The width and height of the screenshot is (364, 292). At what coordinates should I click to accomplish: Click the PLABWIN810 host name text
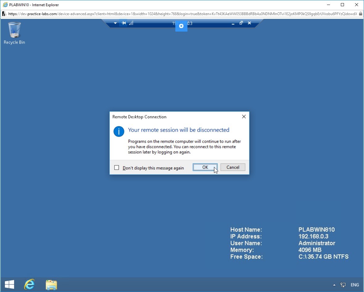coord(316,230)
